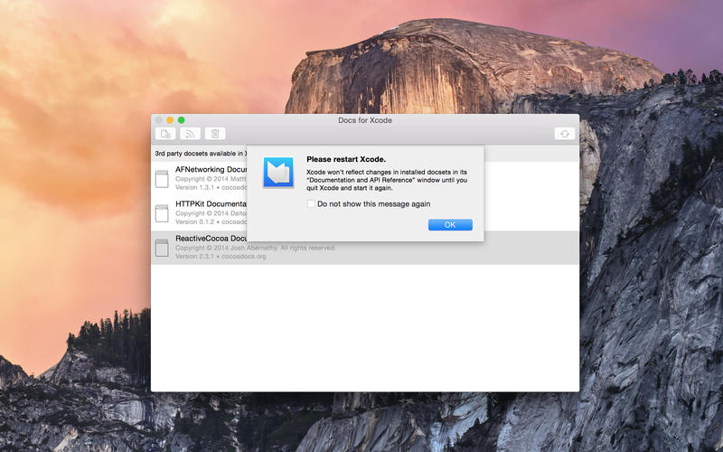Click the add docset file icon
723x452 pixels.
coord(165,134)
